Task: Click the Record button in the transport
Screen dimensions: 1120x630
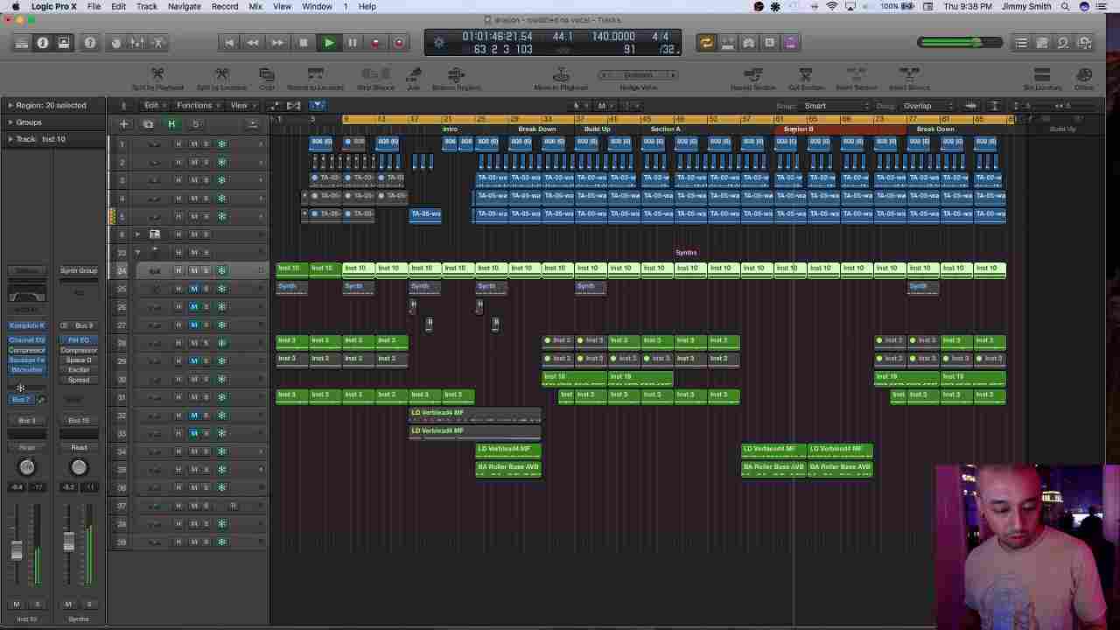Action: tap(375, 43)
